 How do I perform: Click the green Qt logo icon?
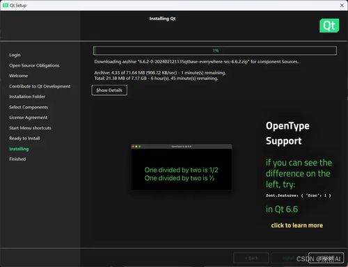(x=329, y=26)
